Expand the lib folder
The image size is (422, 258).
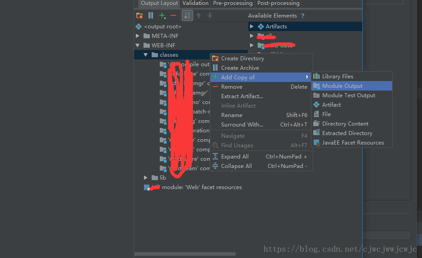146,178
